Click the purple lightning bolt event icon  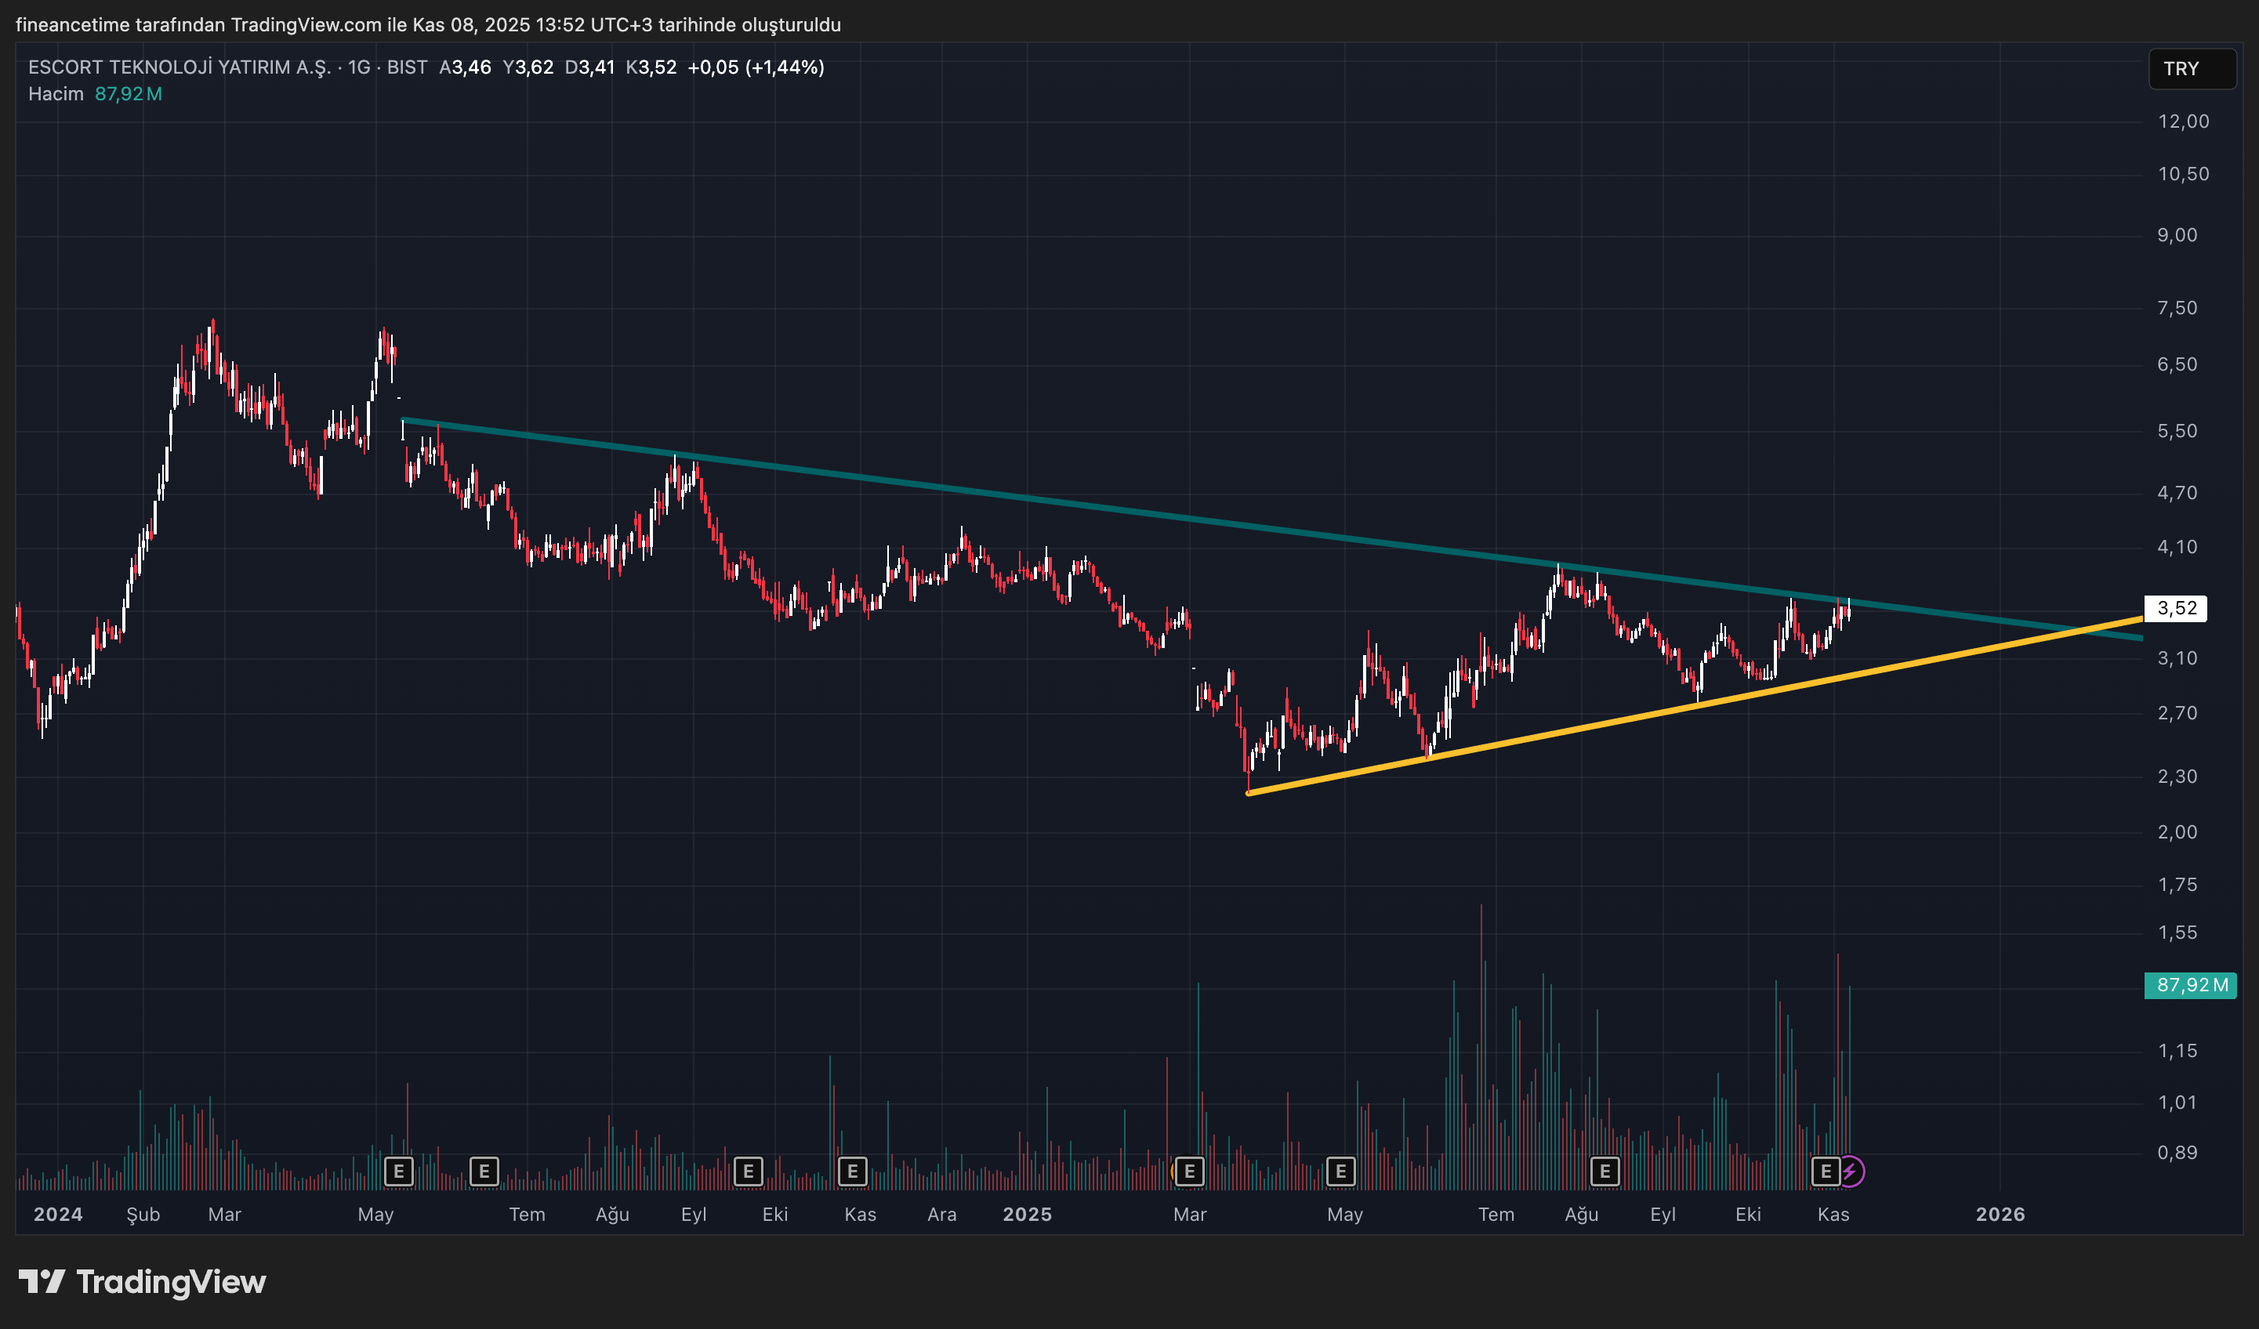point(1850,1171)
